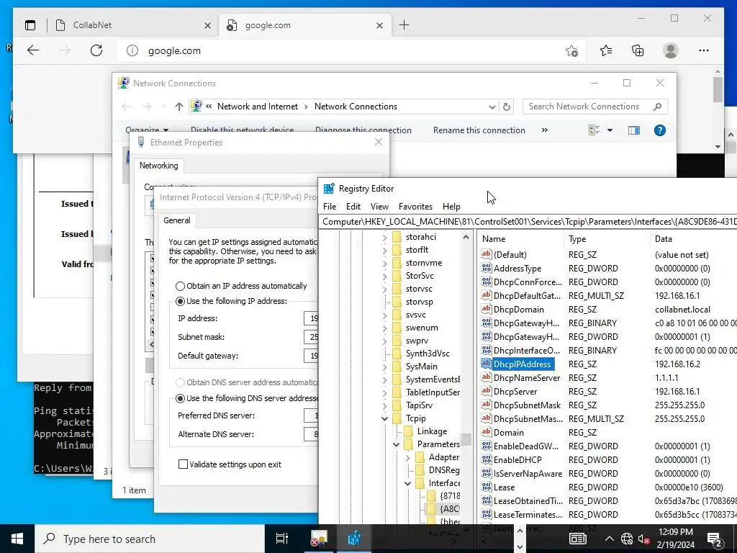Select Use the following DNS server addresses
The height and width of the screenshot is (553, 737).
[x=180, y=398]
